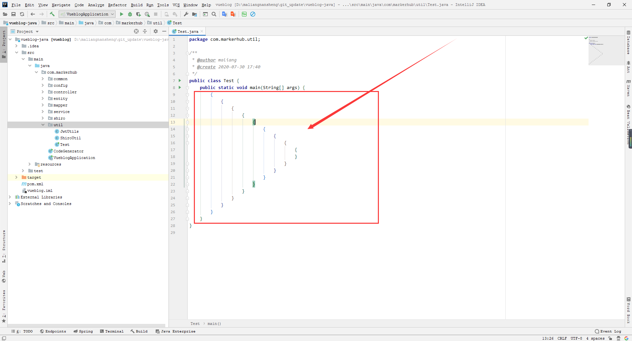632x341 pixels.
Task: Locate current file with the crosshair icon
Action: click(x=136, y=31)
